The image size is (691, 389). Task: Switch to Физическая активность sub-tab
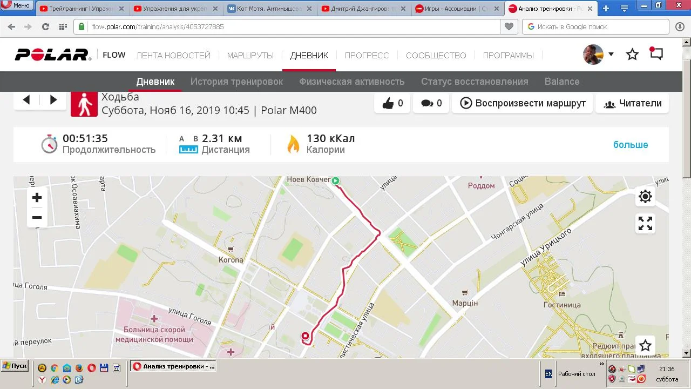[x=352, y=82]
